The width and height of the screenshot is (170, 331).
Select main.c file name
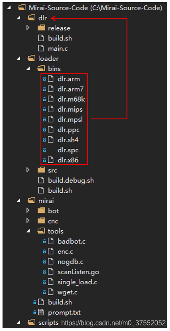click(58, 48)
